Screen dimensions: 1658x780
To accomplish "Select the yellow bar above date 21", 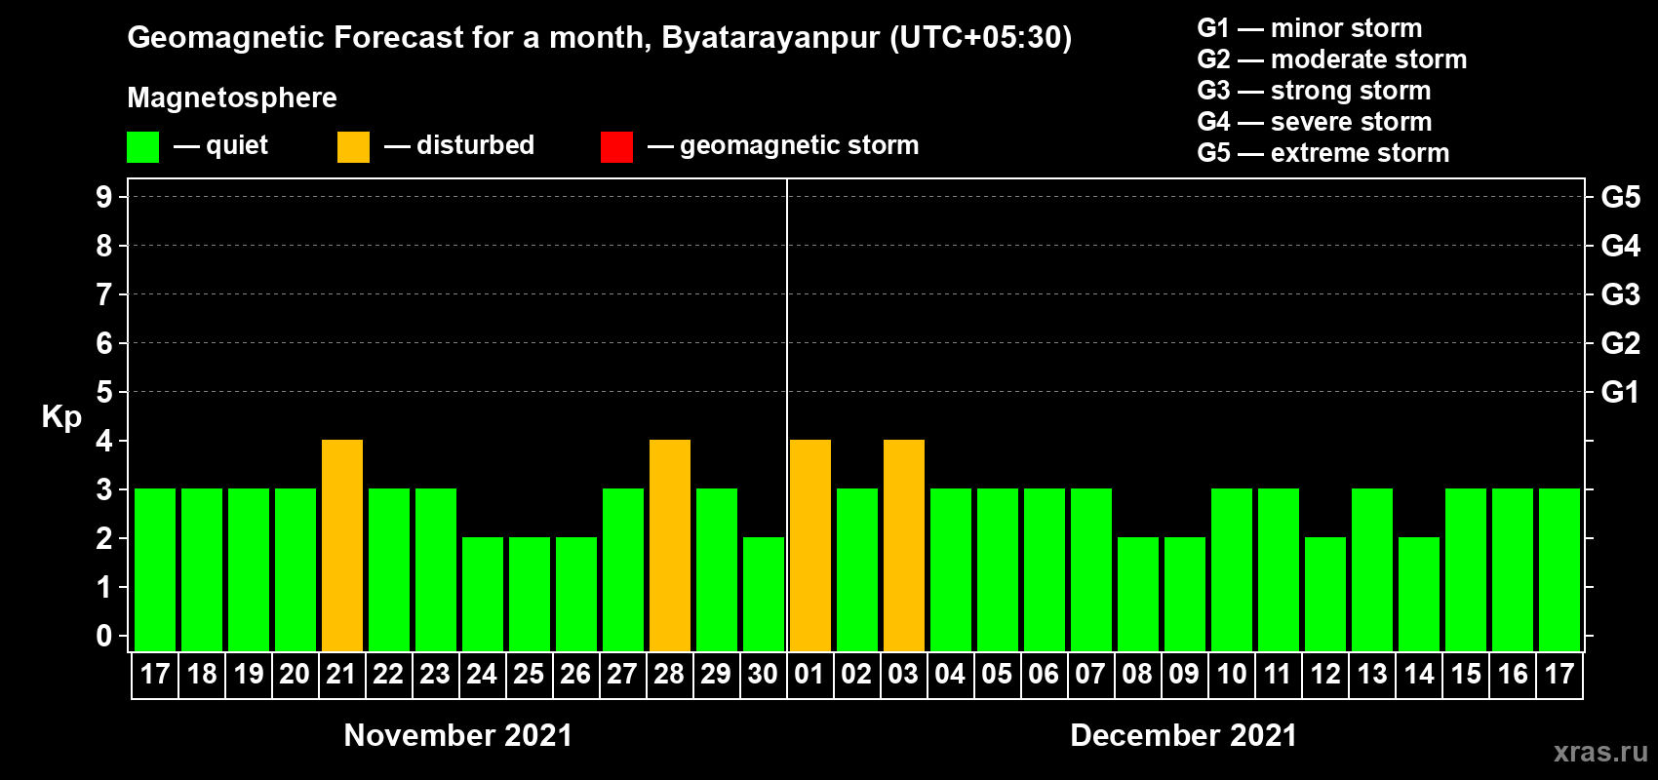I will (342, 545).
